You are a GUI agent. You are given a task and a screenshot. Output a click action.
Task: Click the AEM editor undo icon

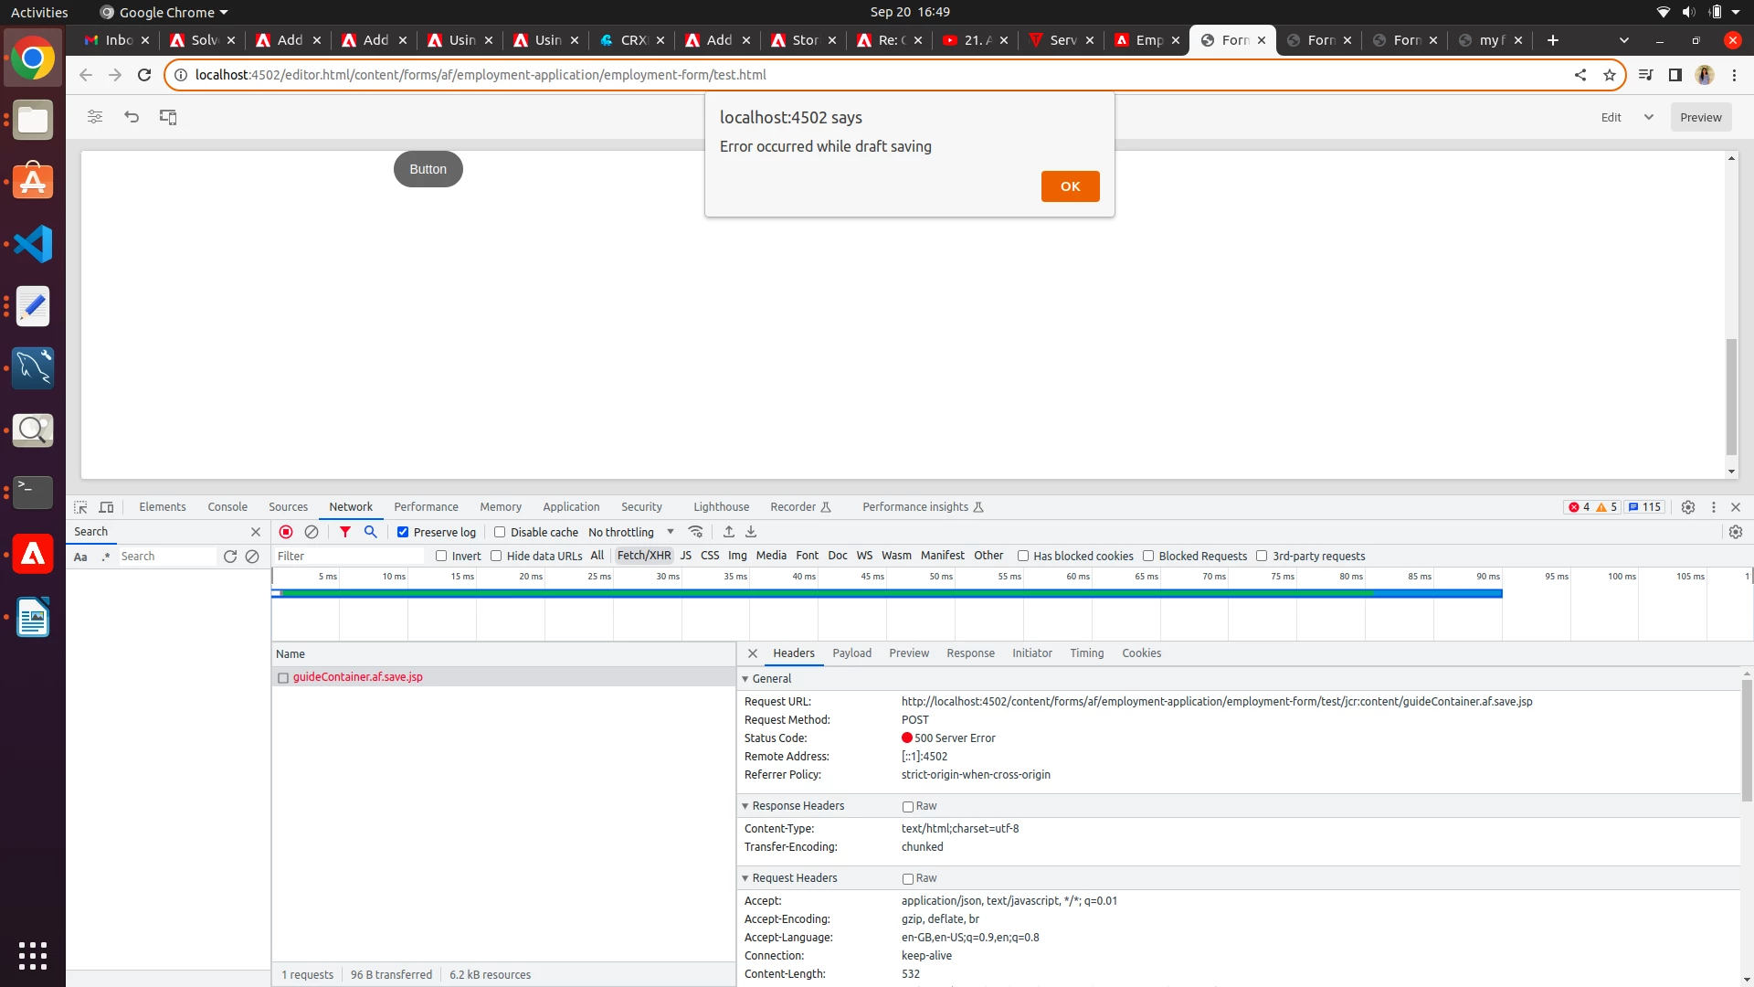pyautogui.click(x=132, y=117)
